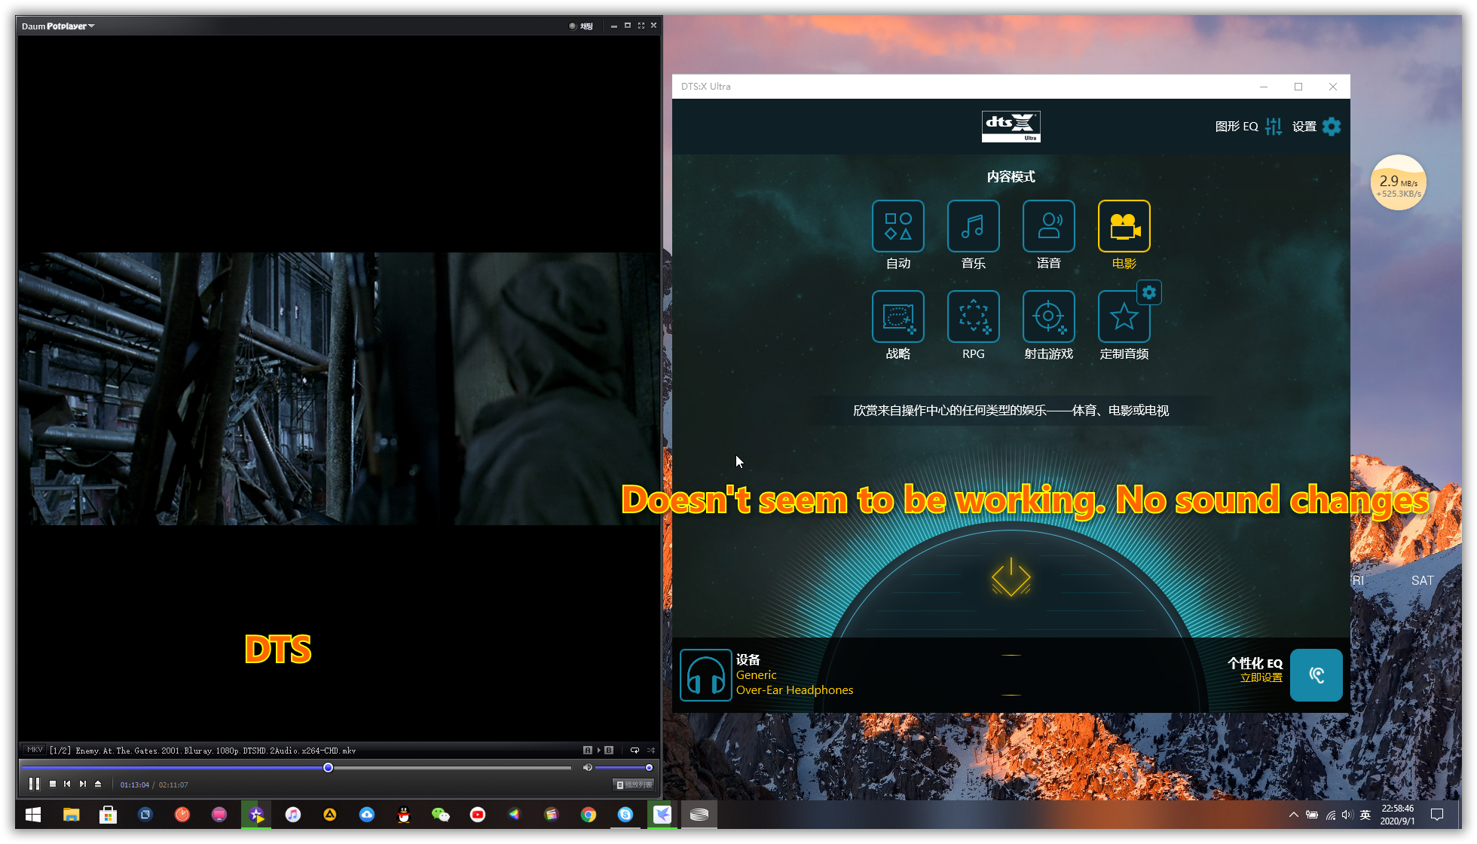Open WeChat icon in taskbar

pyautogui.click(x=441, y=815)
